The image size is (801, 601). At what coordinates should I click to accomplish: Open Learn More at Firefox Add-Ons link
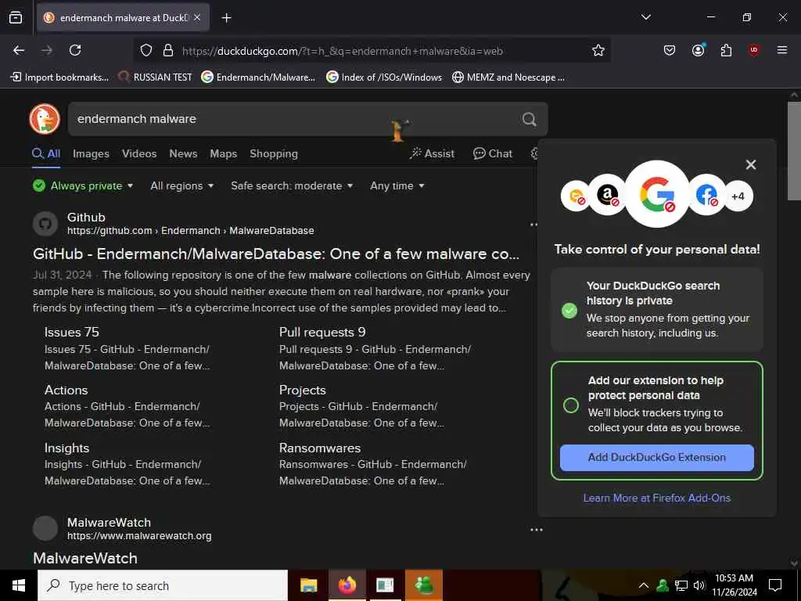tap(657, 498)
